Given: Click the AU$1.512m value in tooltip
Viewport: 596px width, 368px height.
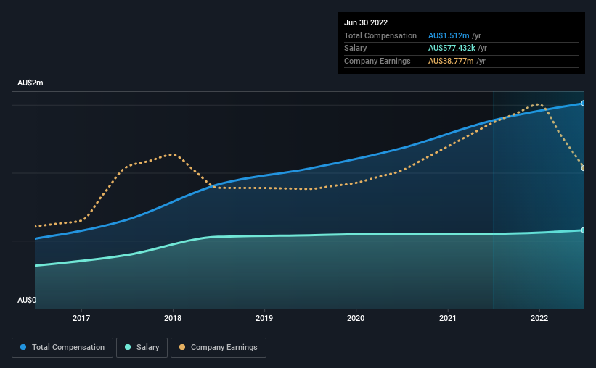Looking at the screenshot, I should coord(449,35).
